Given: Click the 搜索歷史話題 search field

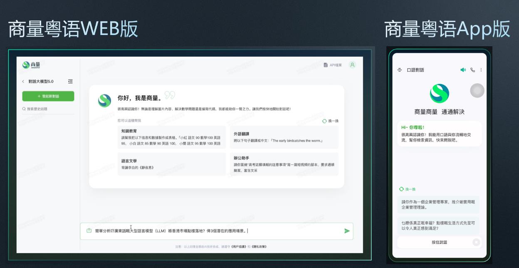Looking at the screenshot, I should click(x=48, y=109).
